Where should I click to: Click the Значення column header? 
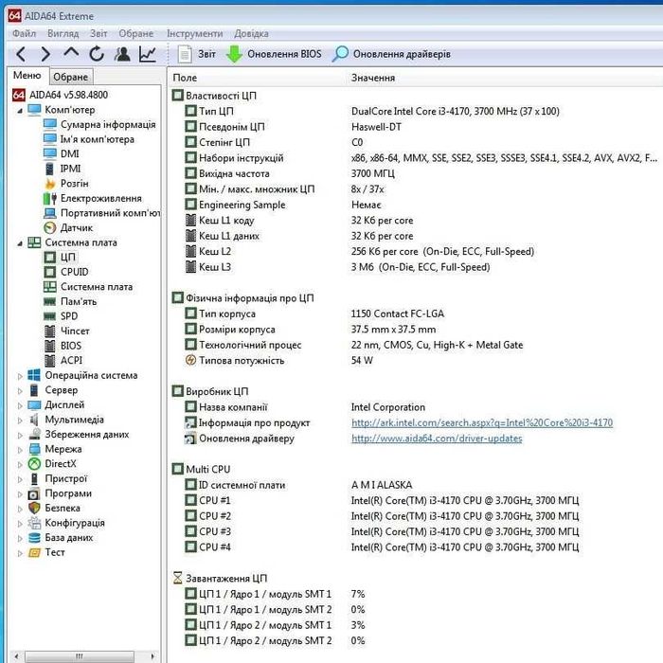click(373, 78)
